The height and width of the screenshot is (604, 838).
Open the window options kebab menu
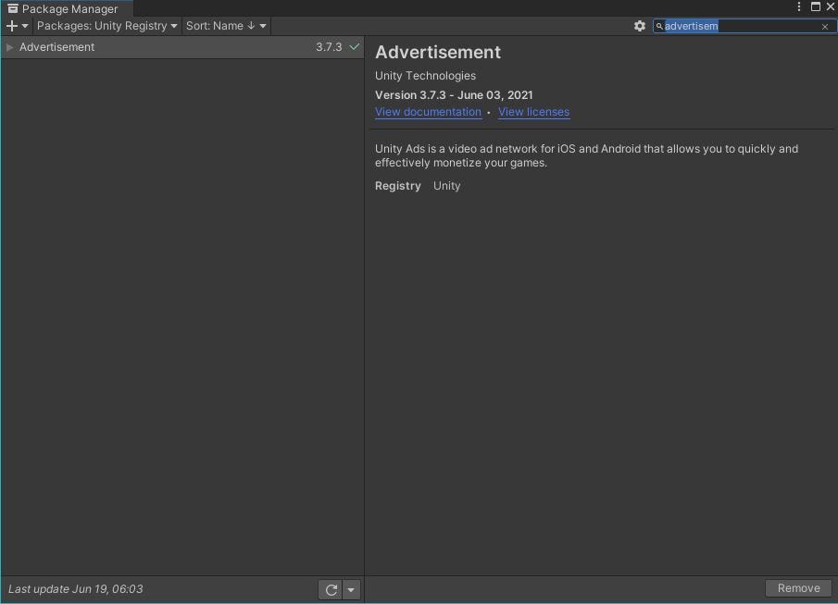(799, 6)
